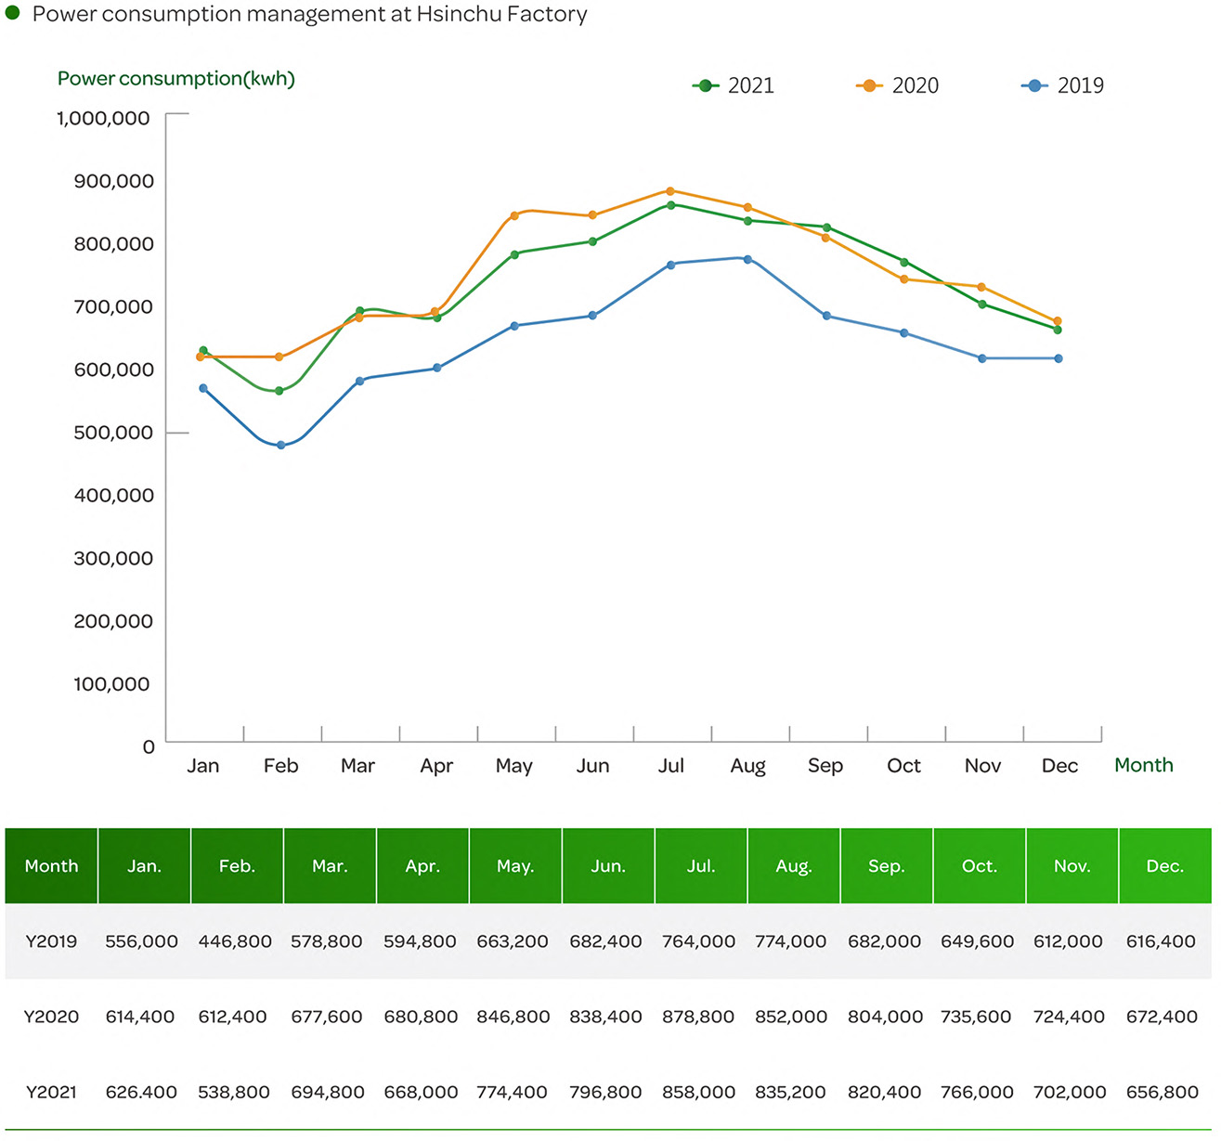The height and width of the screenshot is (1141, 1221).
Task: Click the 626,400 cell
Action: click(x=141, y=1093)
